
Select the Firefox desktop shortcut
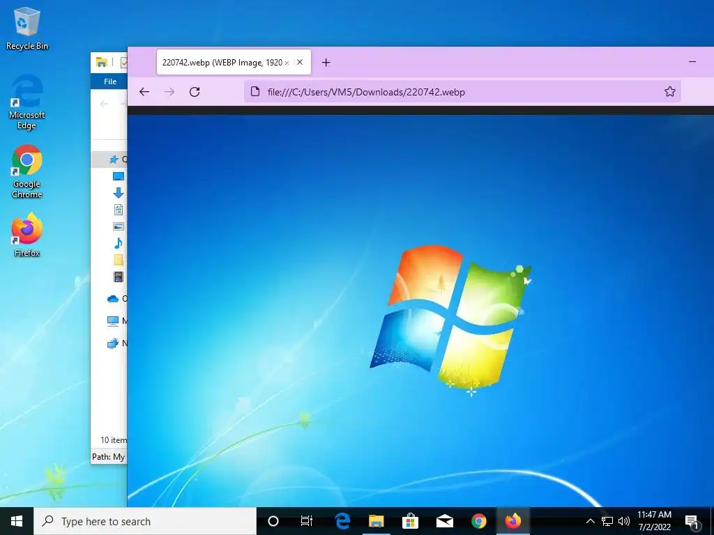point(27,235)
